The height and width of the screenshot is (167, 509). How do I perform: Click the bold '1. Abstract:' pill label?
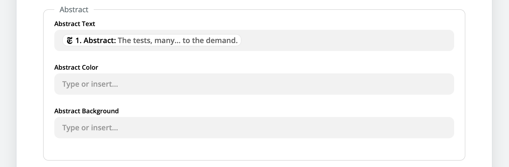tap(96, 40)
